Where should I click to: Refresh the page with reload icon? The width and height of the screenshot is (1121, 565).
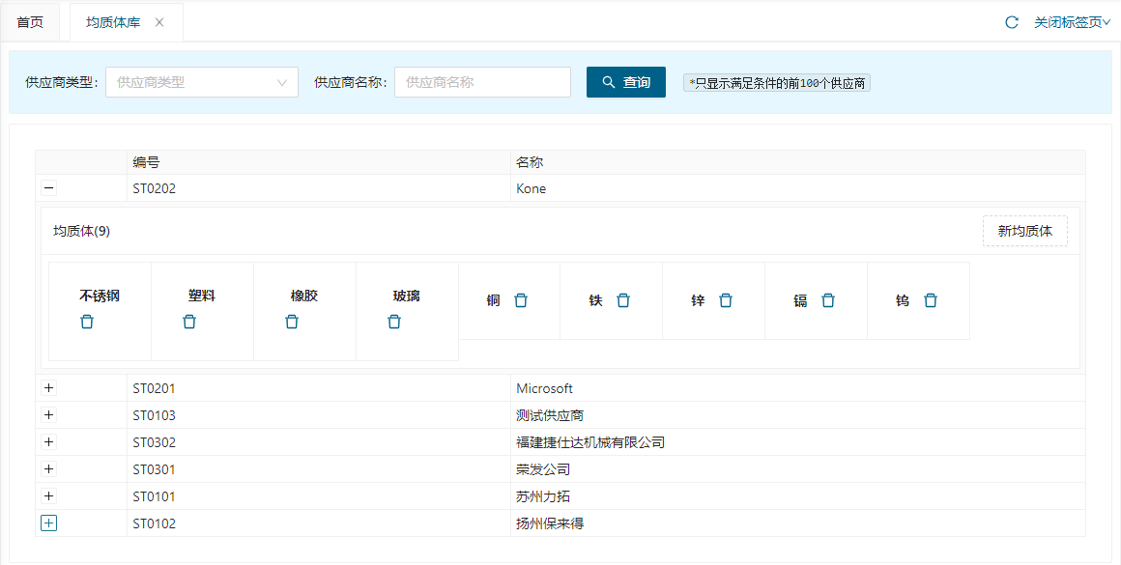click(x=1012, y=22)
